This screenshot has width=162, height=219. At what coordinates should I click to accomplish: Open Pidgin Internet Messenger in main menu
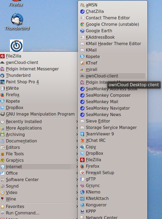click(39, 69)
